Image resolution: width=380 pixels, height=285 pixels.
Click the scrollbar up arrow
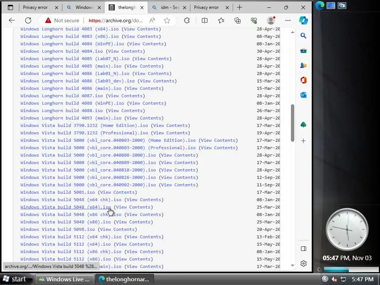tap(292, 32)
